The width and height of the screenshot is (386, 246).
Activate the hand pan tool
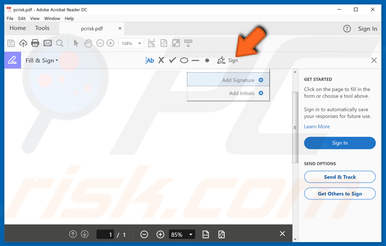tap(88, 43)
